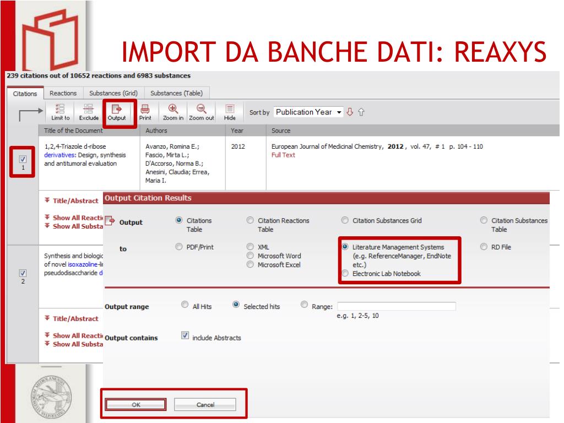This screenshot has width=564, height=423.
Task: Choose RD File as output format
Action: pyautogui.click(x=484, y=247)
